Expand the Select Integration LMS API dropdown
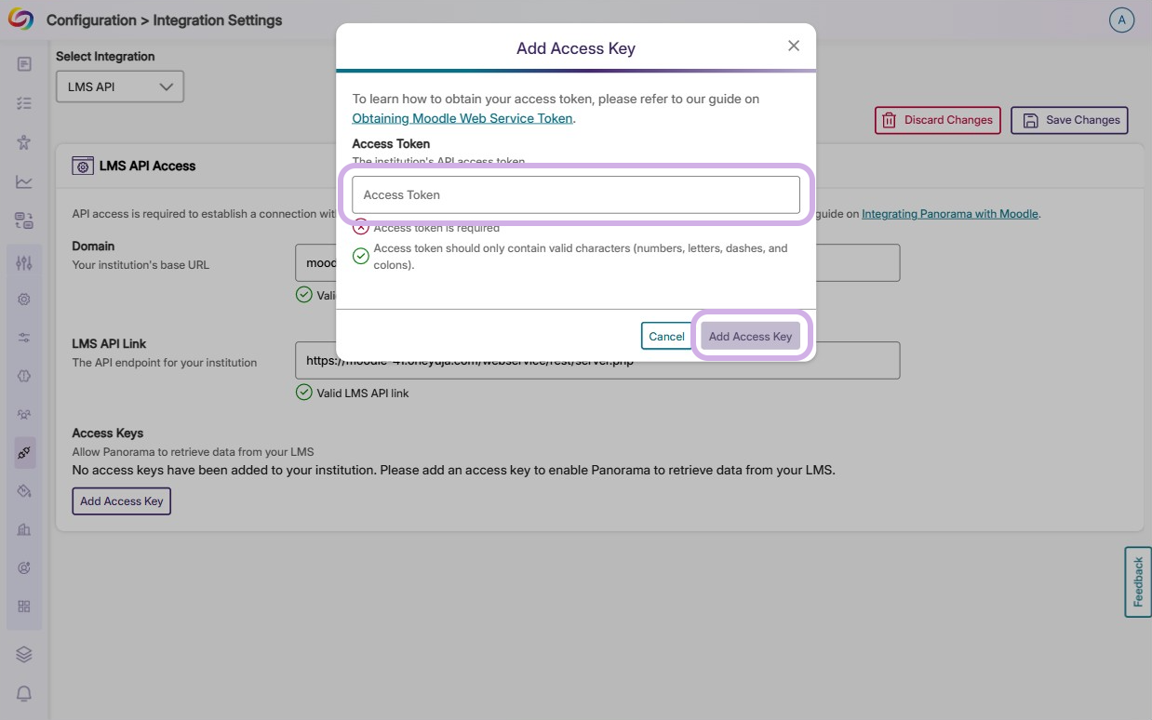Viewport: 1152px width, 720px height. coord(120,87)
